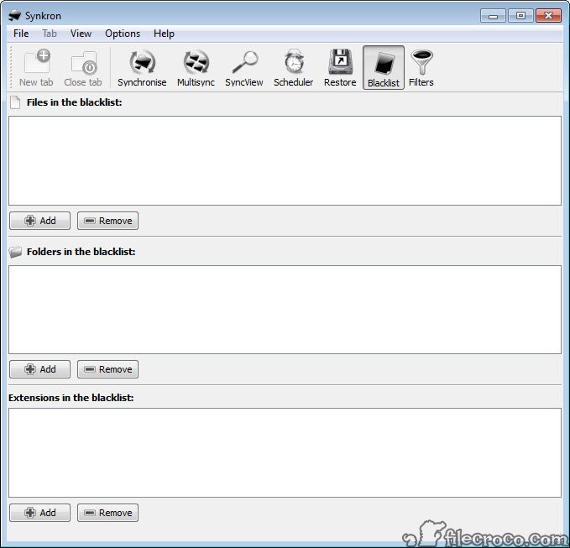The width and height of the screenshot is (570, 548).
Task: Open the Options menu
Action: [123, 34]
